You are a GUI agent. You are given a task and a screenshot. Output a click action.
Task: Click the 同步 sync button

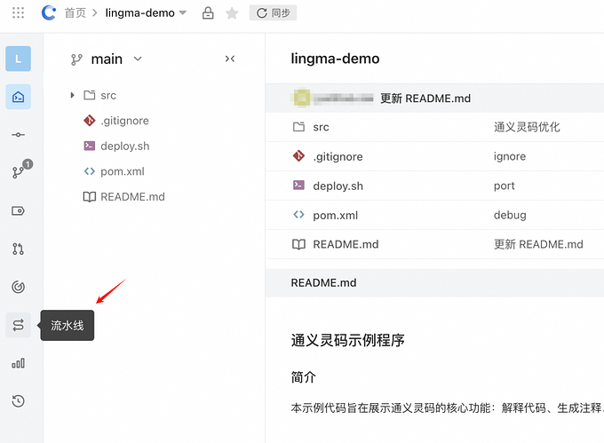coord(273,13)
